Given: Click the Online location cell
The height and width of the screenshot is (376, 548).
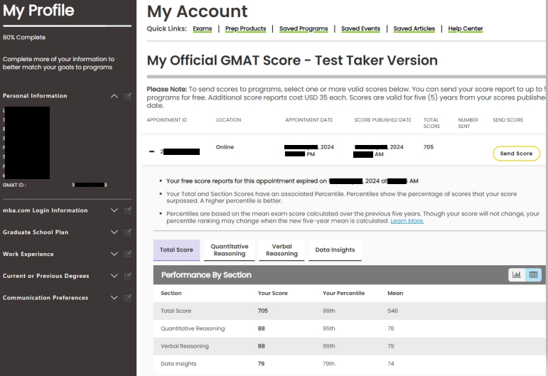Looking at the screenshot, I should 225,147.
